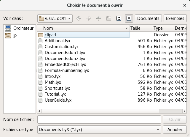
Task: Open the Fichiers de type dropdown
Action: pos(99,130)
